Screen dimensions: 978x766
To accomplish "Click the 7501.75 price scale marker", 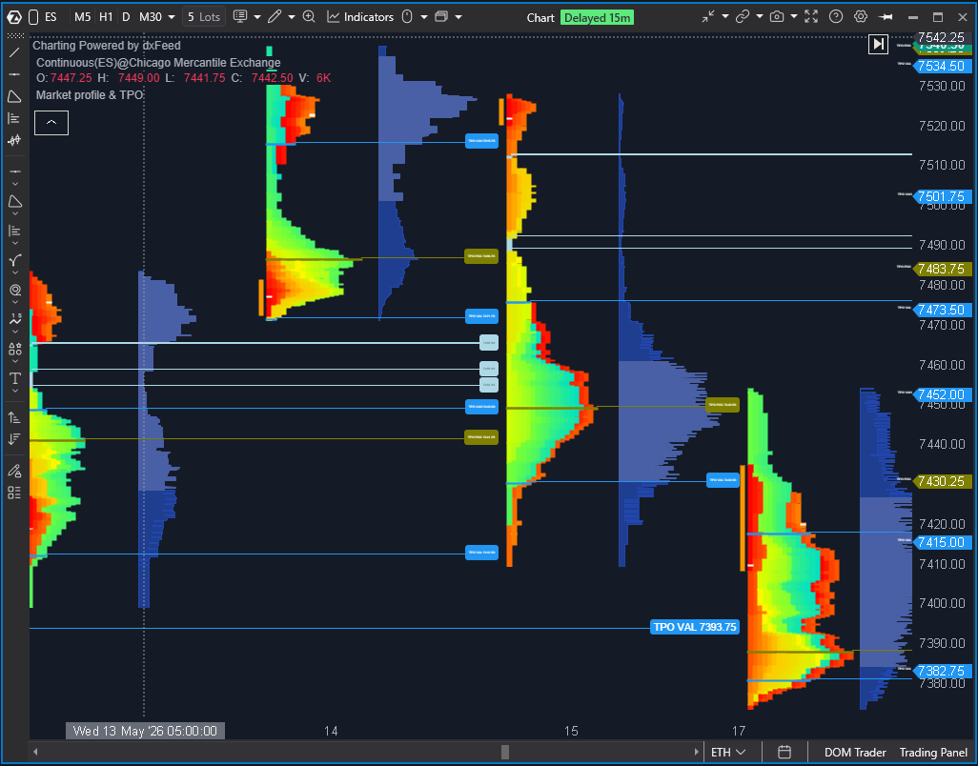I will pyautogui.click(x=943, y=196).
